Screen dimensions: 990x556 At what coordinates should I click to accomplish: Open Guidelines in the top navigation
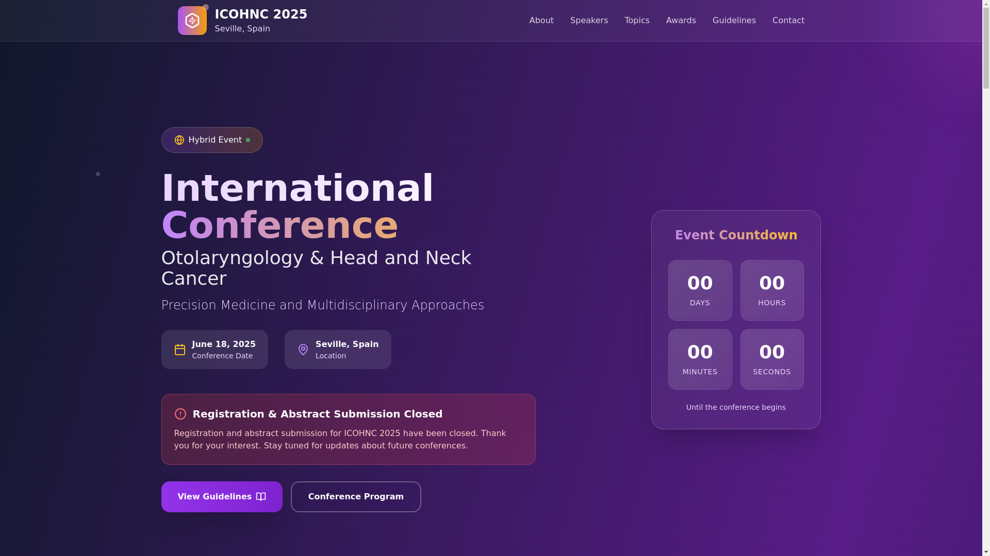734,21
